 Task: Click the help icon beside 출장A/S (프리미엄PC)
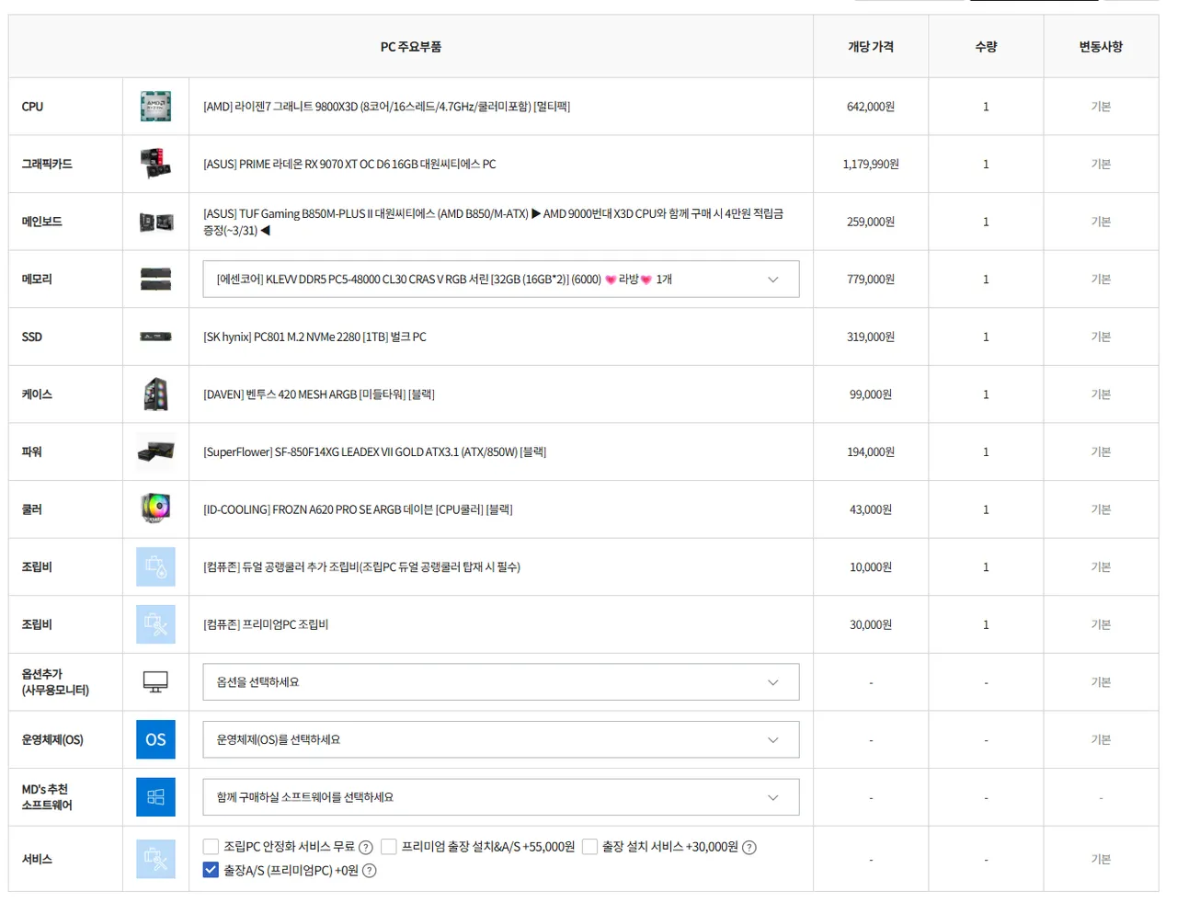(x=370, y=871)
